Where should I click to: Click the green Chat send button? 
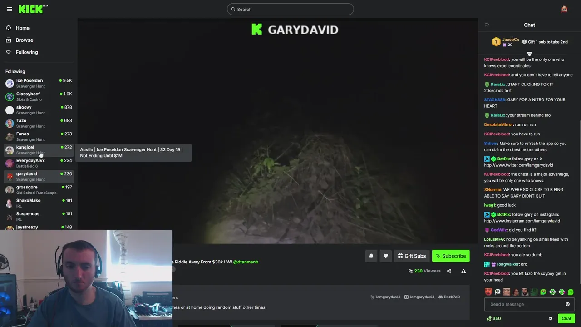click(x=566, y=319)
